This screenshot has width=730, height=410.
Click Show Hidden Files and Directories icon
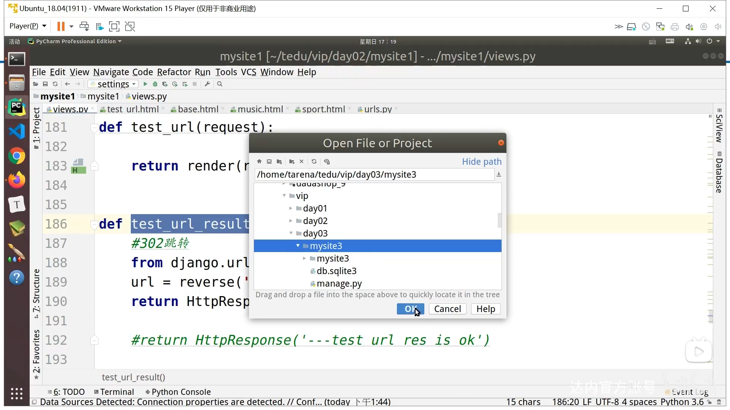click(x=327, y=162)
